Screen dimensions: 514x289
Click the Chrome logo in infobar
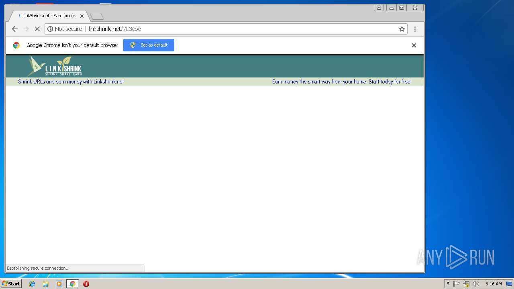pos(16,45)
